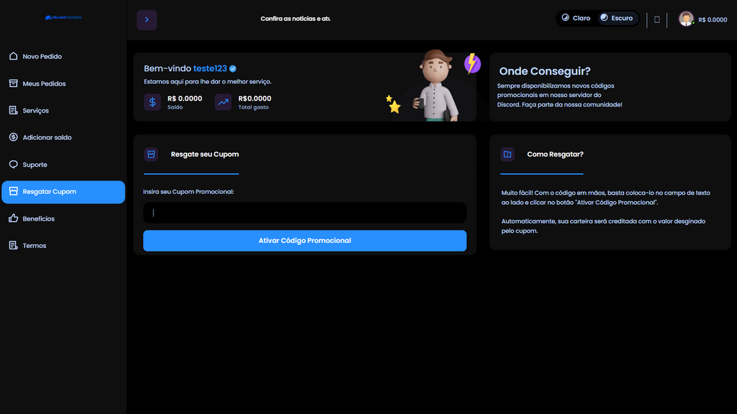737x414 pixels.
Task: Click the Serviços list icon
Action: (x=13, y=111)
